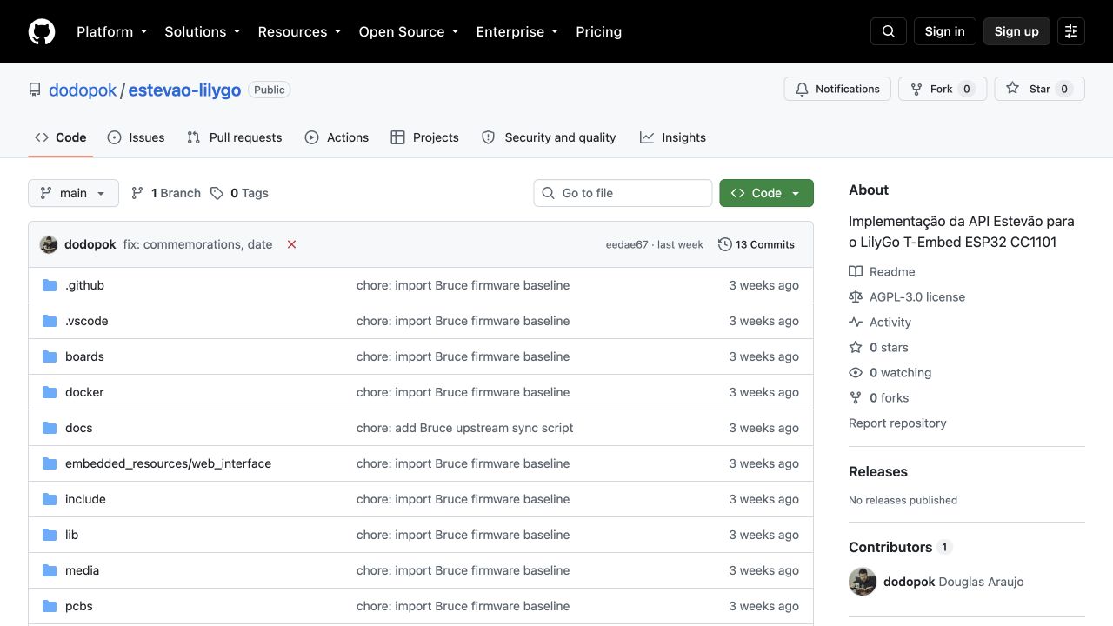The height and width of the screenshot is (626, 1113).
Task: Go to the GitHub homepage logo
Action: [42, 31]
